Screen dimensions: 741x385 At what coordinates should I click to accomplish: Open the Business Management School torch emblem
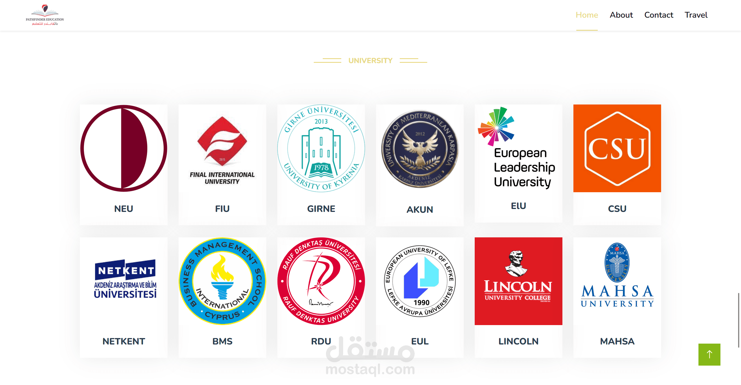click(222, 281)
